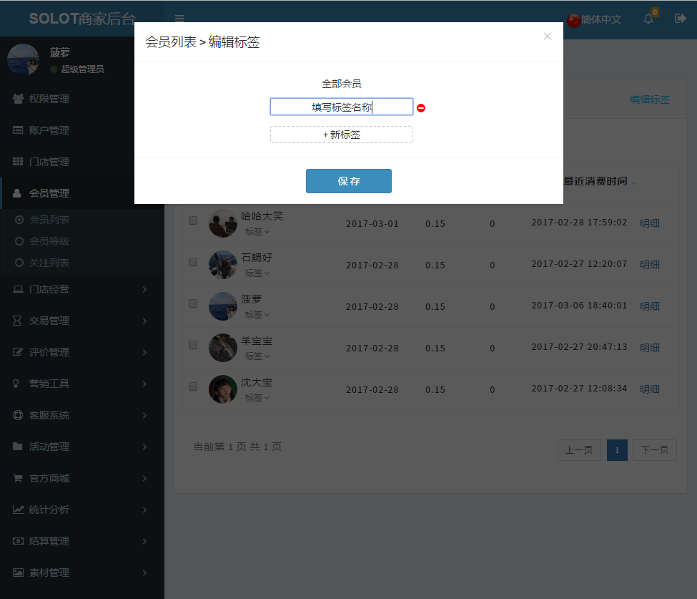
Task: Click the 门店管理 grid icon
Action: (18, 162)
